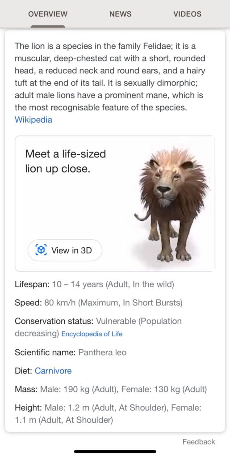Tap the Speed fact row
The width and height of the screenshot is (230, 458).
pos(99,303)
